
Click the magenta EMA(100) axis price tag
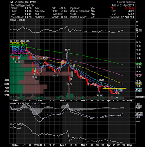[139, 75]
